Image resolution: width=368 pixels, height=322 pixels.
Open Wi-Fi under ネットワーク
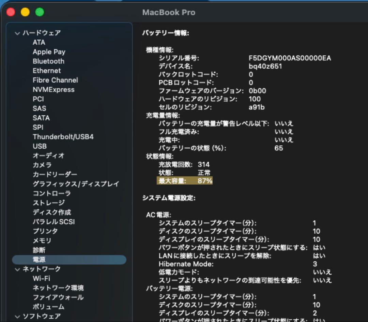(41, 279)
